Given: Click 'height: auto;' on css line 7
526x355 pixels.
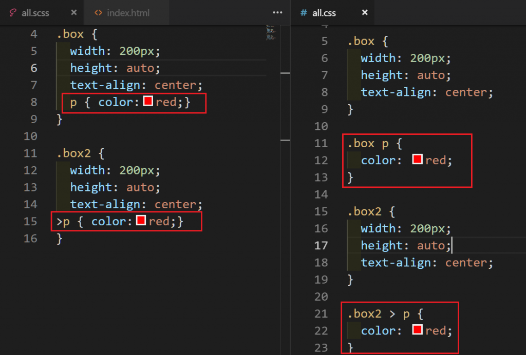Looking at the screenshot, I should point(406,75).
